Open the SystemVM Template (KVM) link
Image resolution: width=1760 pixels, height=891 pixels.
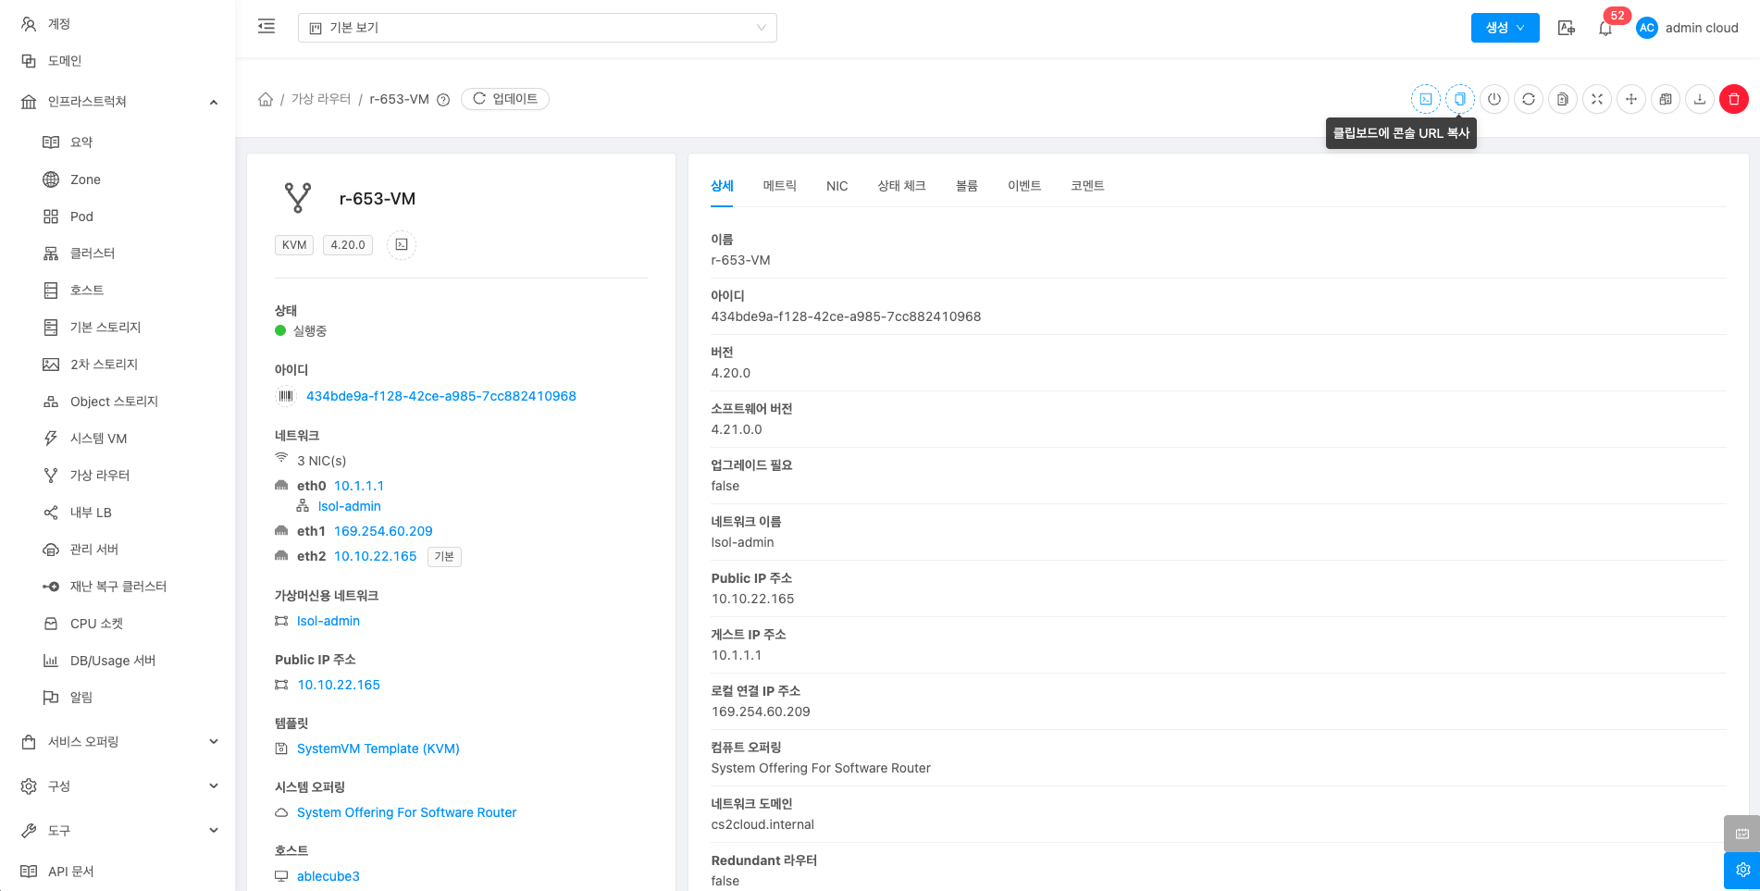coord(378,749)
